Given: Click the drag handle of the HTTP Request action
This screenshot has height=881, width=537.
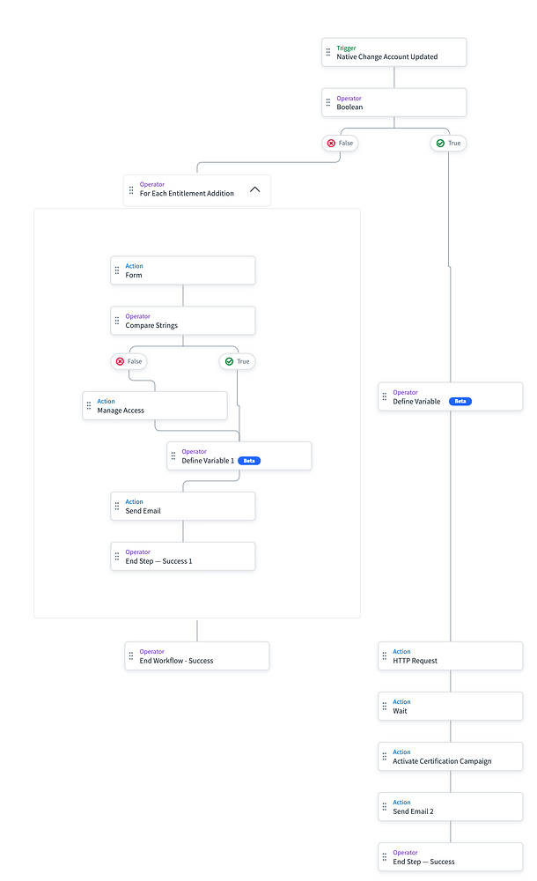Looking at the screenshot, I should [x=386, y=655].
